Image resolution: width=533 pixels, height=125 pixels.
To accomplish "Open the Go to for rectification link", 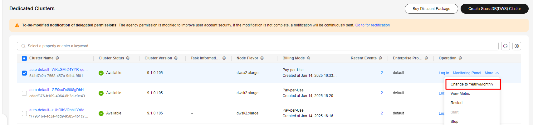I will point(372,25).
